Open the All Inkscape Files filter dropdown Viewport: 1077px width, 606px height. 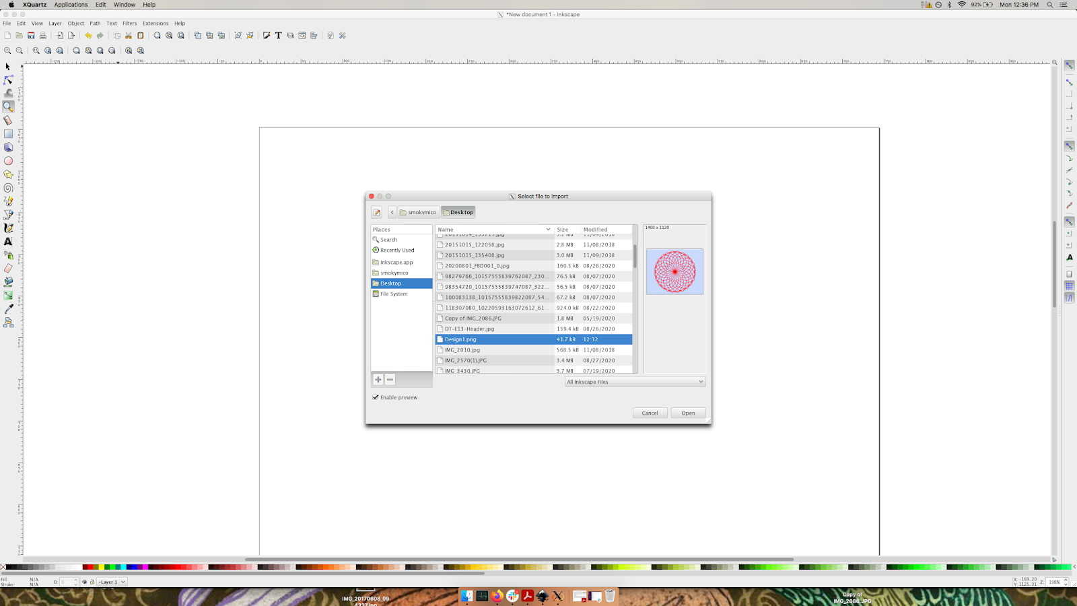(x=633, y=382)
